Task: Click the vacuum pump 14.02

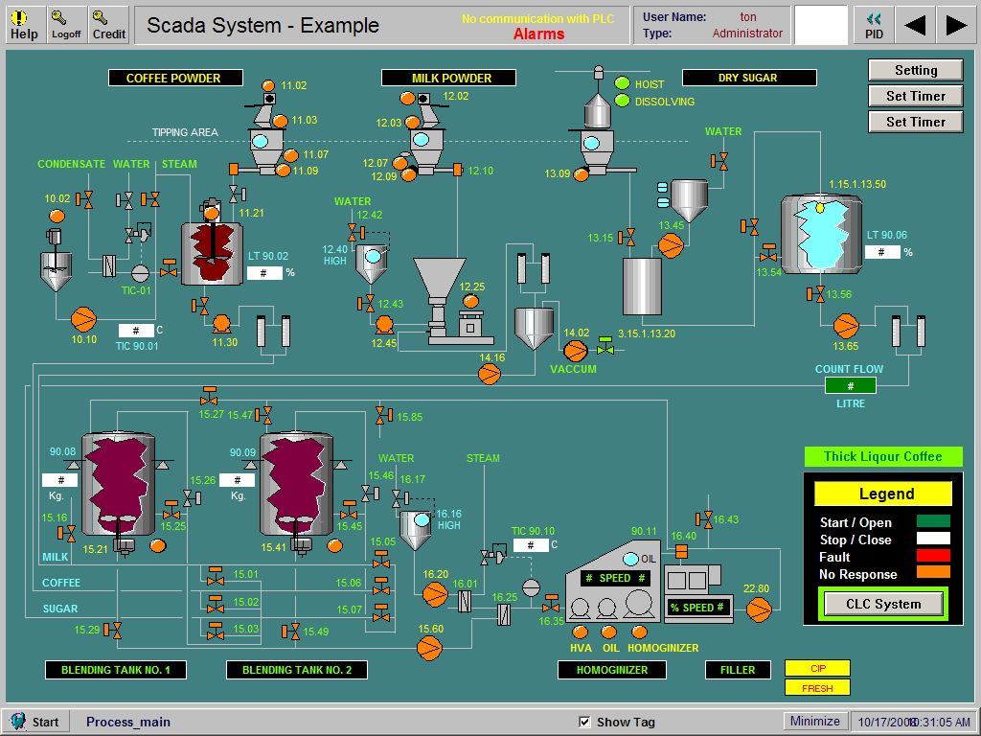Action: point(575,352)
